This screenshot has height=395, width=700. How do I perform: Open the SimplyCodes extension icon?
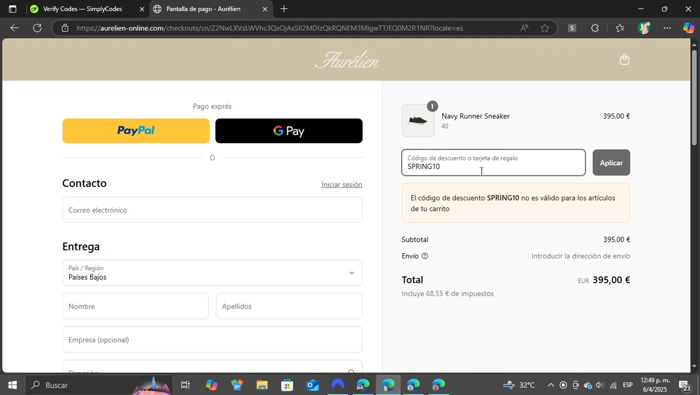[572, 28]
